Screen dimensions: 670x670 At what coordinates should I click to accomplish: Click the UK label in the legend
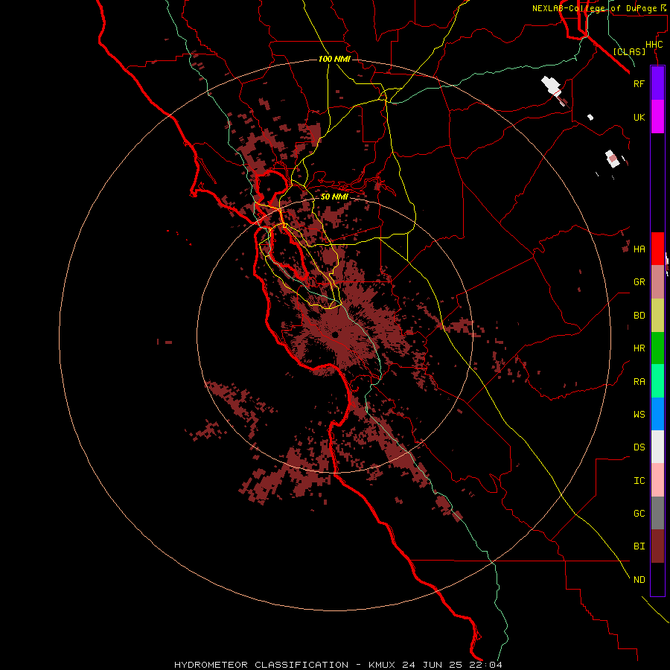(639, 118)
